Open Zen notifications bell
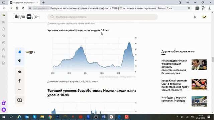This screenshot has width=214, height=120. pos(195,17)
